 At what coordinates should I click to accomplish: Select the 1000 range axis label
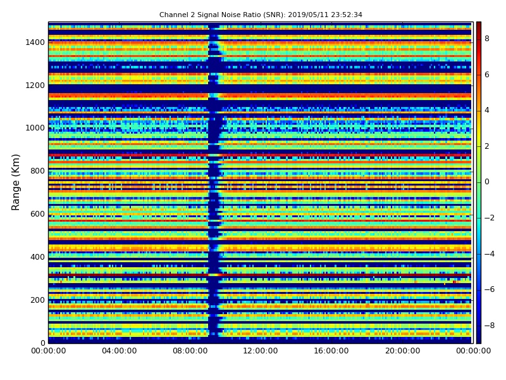(x=35, y=128)
